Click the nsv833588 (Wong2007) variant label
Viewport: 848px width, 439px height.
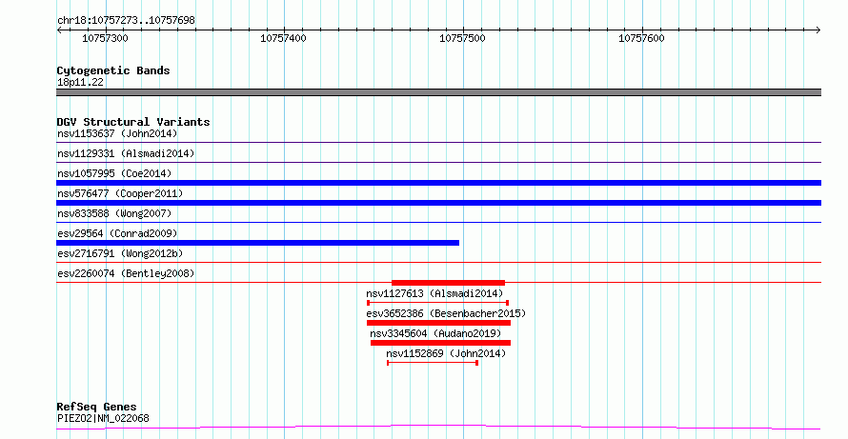114,213
